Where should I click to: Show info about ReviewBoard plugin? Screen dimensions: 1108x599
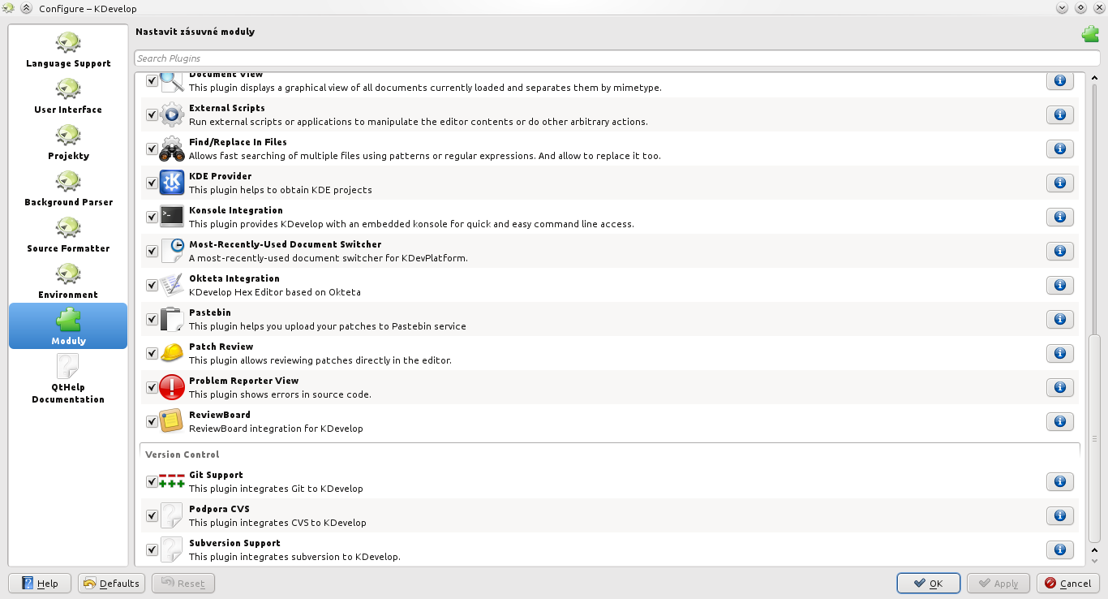[1059, 421]
